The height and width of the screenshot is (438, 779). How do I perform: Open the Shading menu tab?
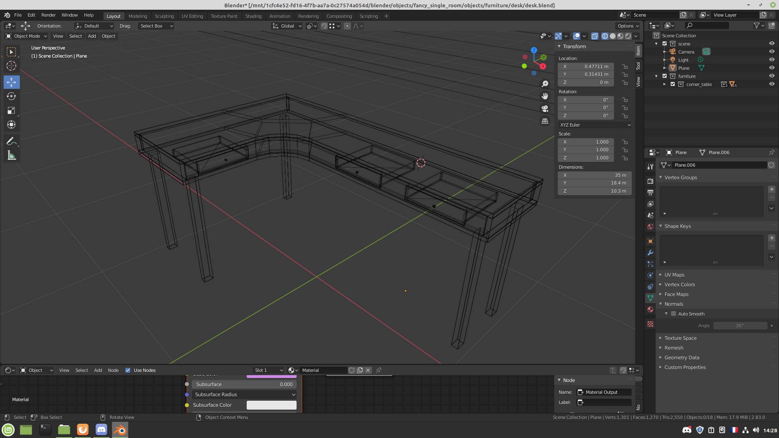(253, 15)
